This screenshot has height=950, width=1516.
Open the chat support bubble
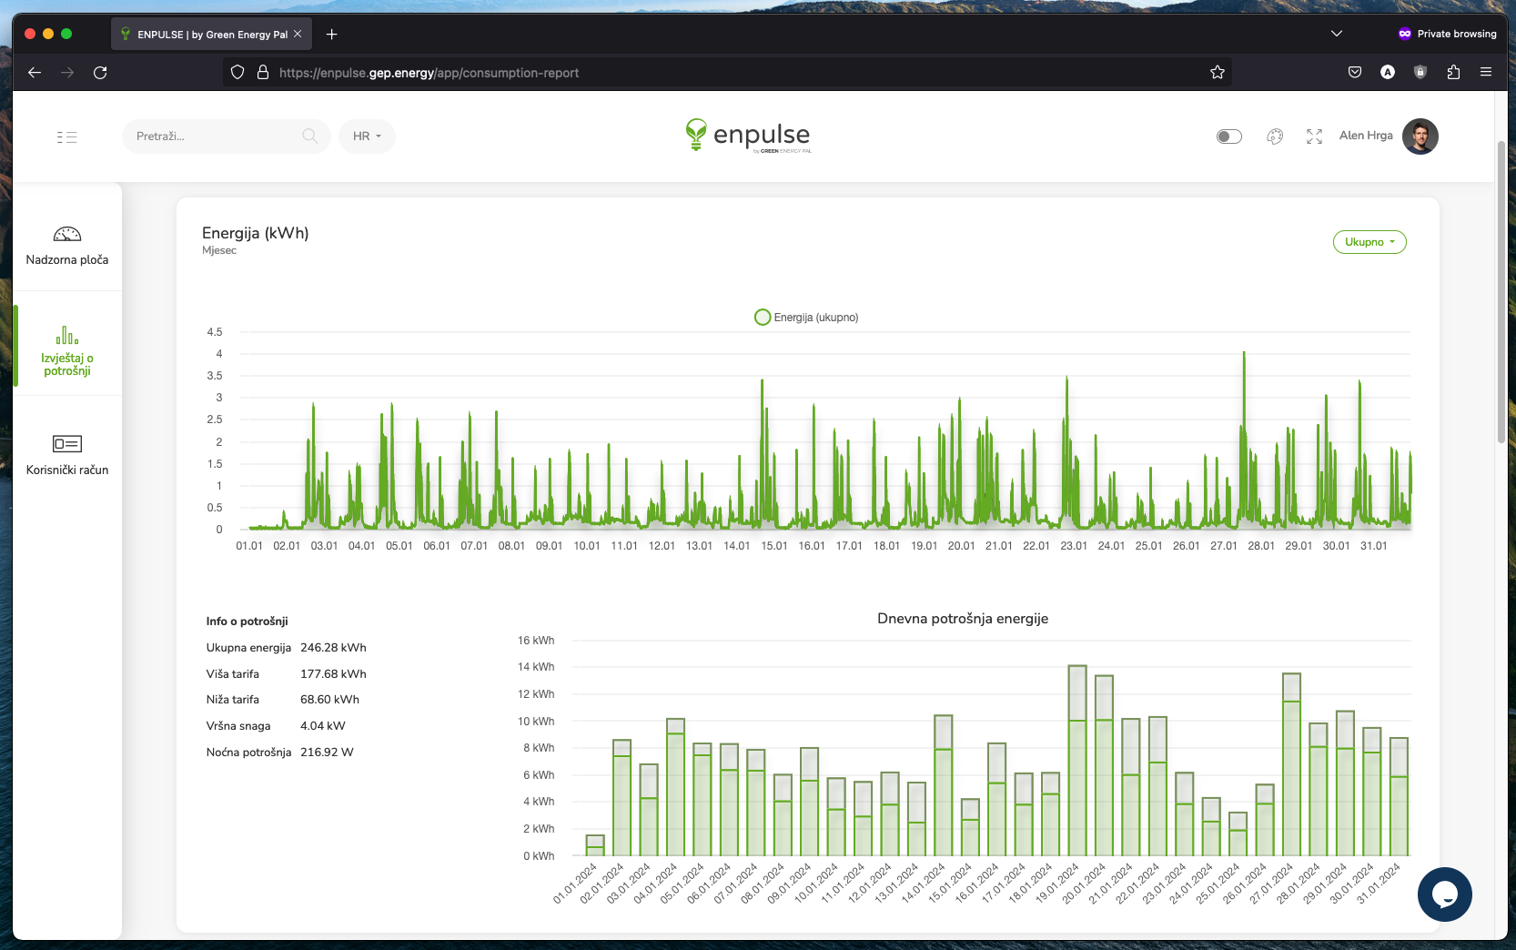[x=1446, y=894]
